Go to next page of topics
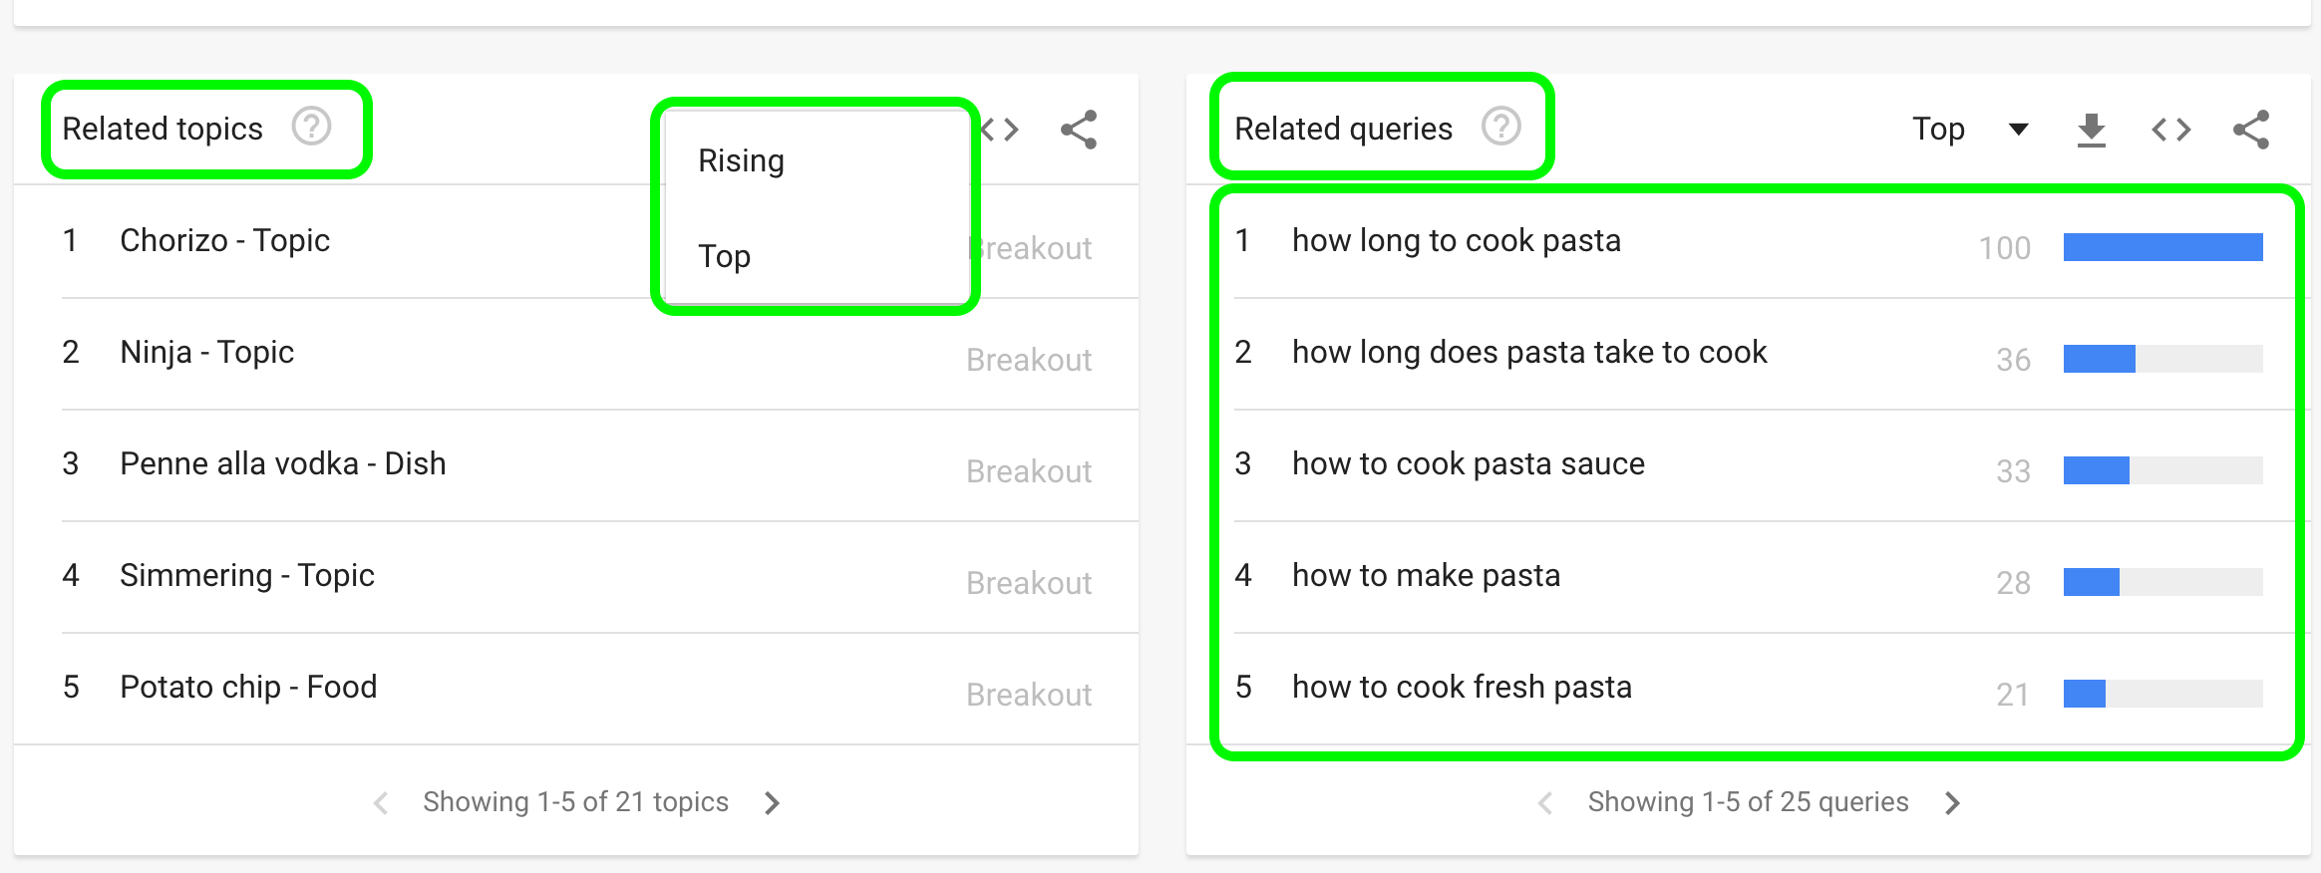Viewport: 2321px width, 873px height. (772, 802)
